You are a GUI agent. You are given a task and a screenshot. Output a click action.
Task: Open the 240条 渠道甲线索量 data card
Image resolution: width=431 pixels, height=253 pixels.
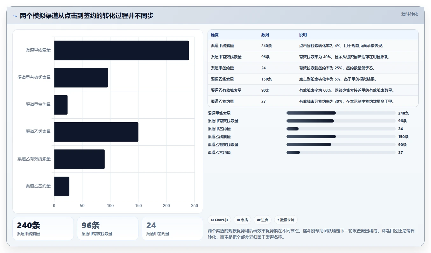[x=43, y=228]
